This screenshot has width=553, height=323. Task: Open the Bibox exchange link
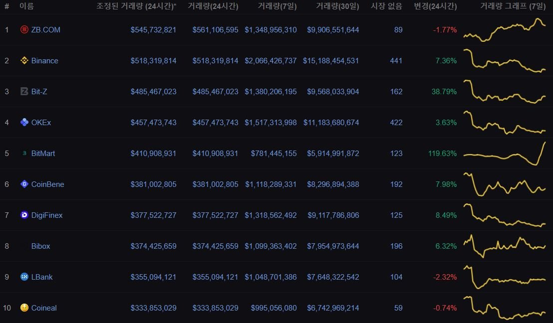point(40,246)
